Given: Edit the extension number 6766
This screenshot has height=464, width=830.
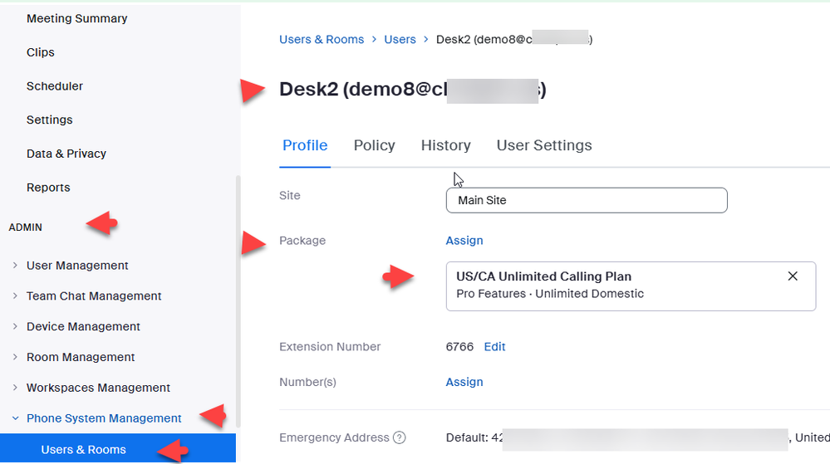Looking at the screenshot, I should pos(495,347).
